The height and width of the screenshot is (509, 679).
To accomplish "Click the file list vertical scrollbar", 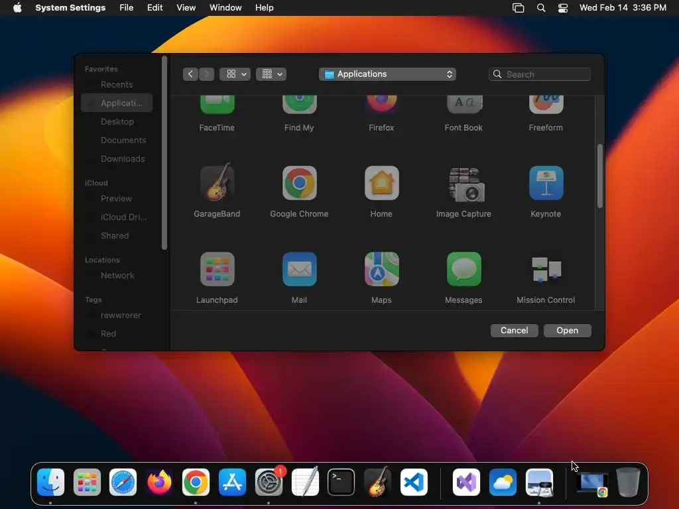I will pyautogui.click(x=599, y=176).
